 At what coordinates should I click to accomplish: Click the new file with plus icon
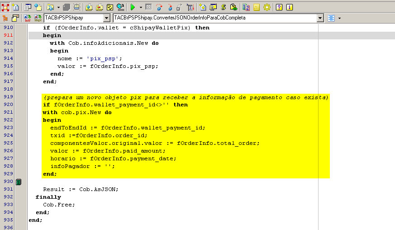pos(38,7)
